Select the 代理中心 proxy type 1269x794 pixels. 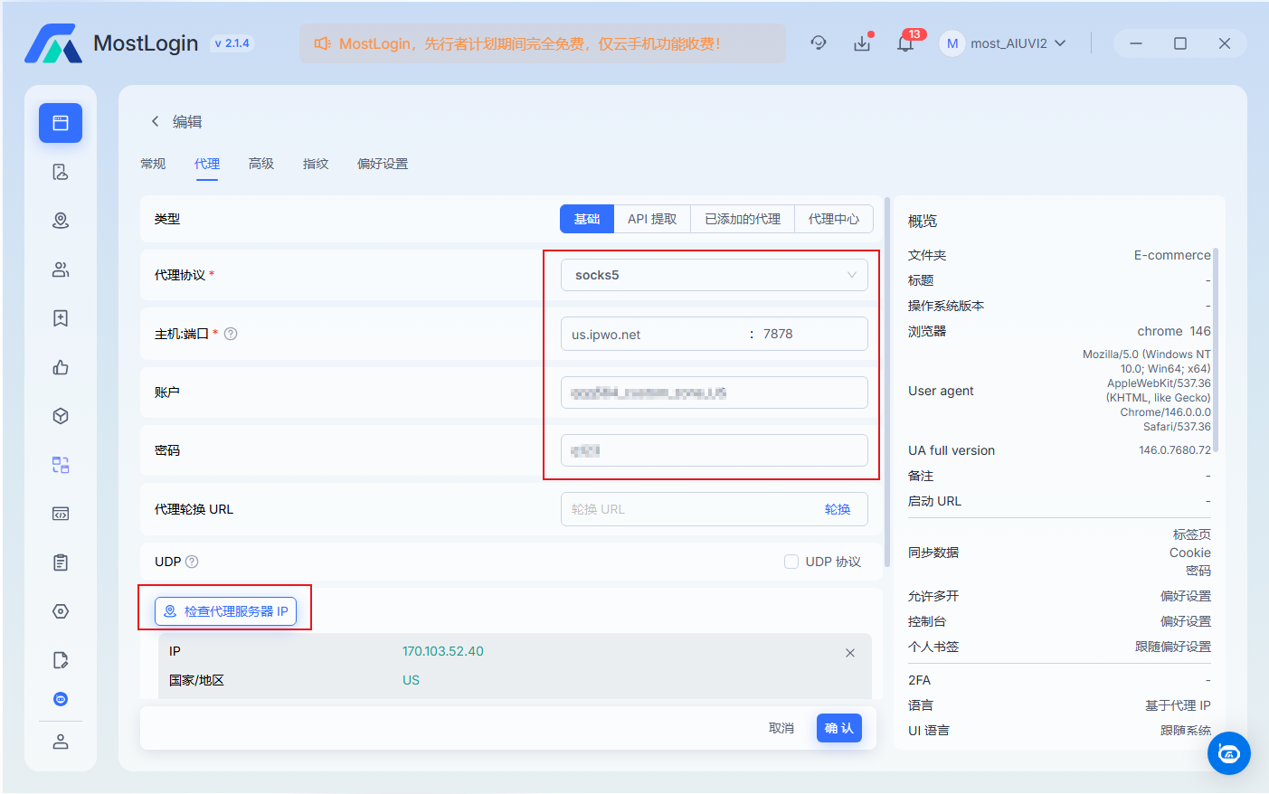coord(834,219)
